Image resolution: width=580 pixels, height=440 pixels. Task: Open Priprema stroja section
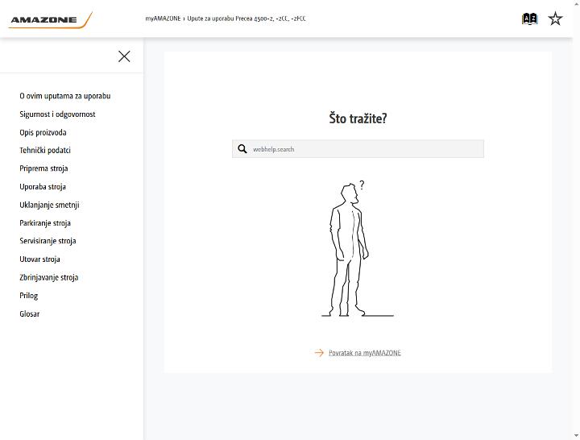[43, 168]
